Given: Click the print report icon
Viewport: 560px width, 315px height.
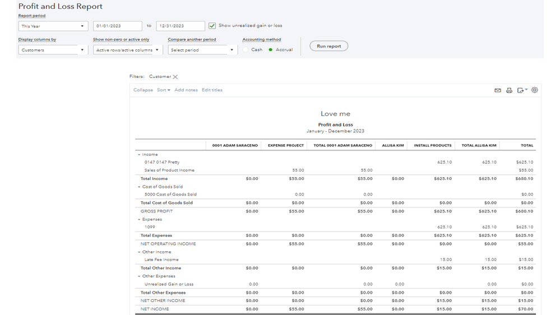Looking at the screenshot, I should tap(509, 90).
